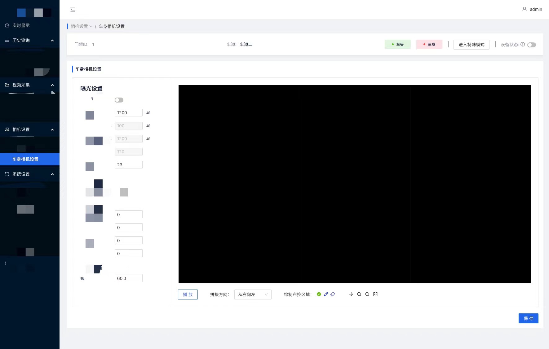Click the 车身相机设置 breadcrumb text
Image resolution: width=549 pixels, height=349 pixels.
pos(112,26)
